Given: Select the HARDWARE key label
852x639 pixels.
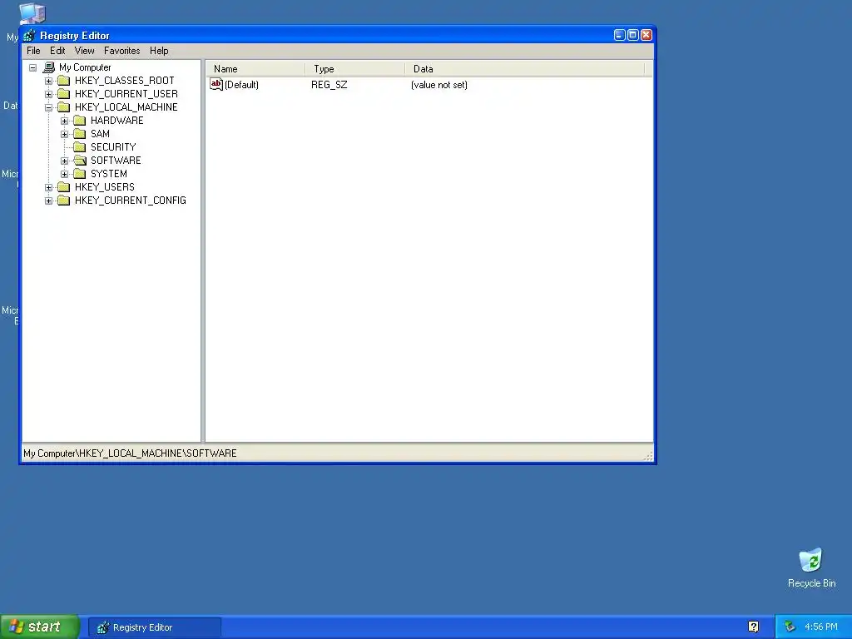Looking at the screenshot, I should [116, 121].
